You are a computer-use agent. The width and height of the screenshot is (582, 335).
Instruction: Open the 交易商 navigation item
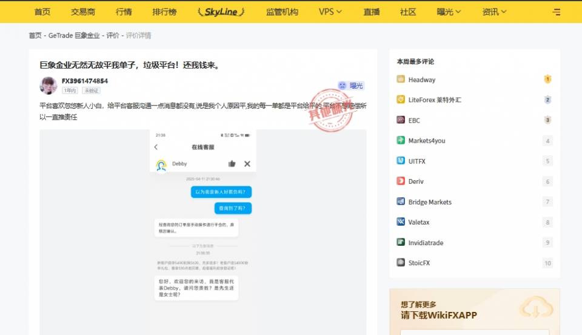coord(83,12)
